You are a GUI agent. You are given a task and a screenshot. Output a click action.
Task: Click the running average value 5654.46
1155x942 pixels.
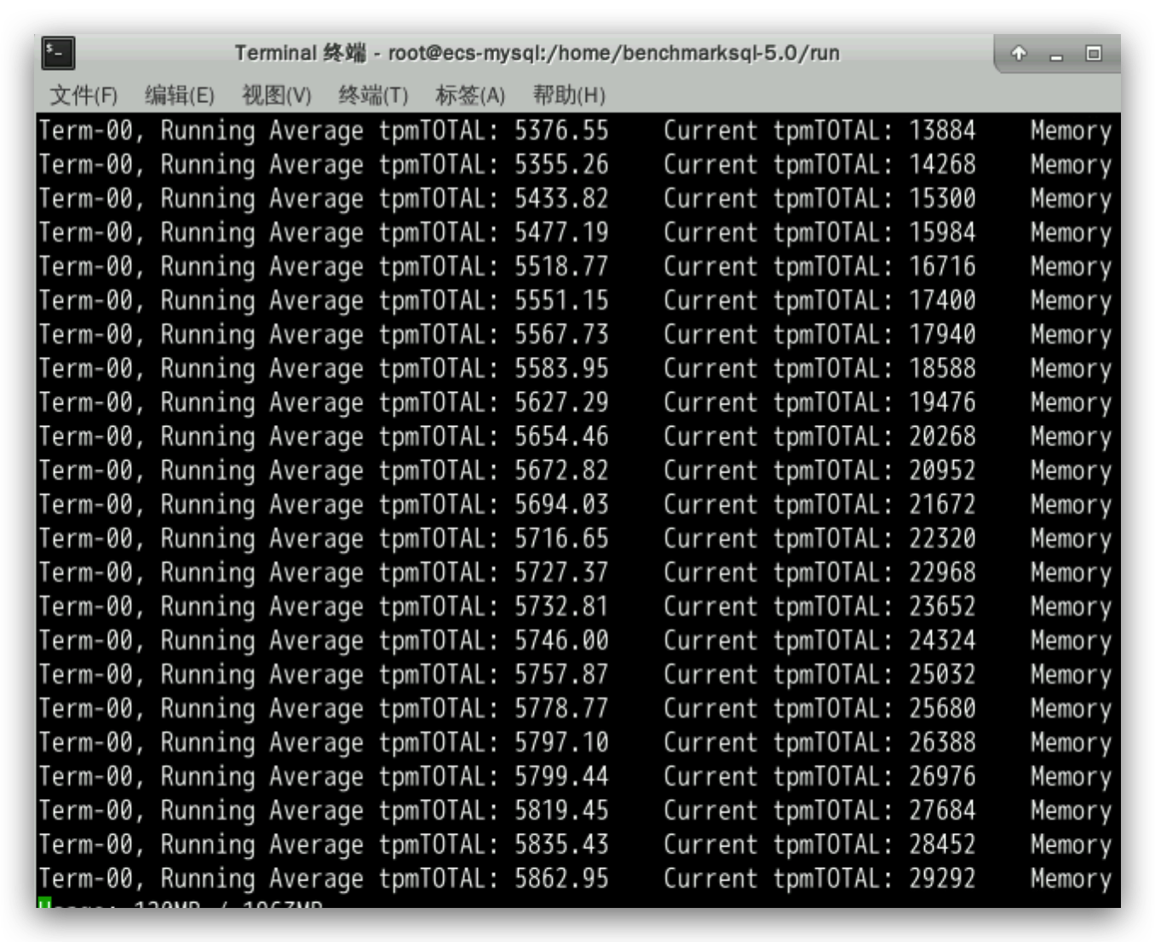point(561,437)
